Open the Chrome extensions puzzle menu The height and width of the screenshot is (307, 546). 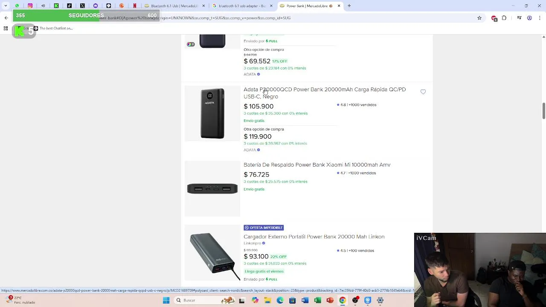[x=504, y=18]
